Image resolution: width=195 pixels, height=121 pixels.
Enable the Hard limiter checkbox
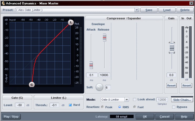coord(70,105)
